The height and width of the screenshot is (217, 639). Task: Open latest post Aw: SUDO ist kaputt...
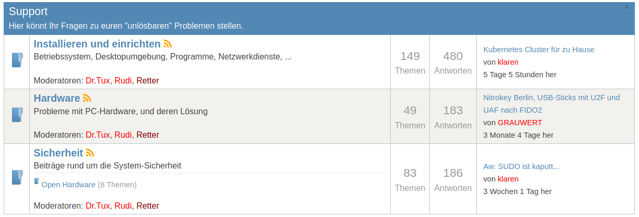point(521,166)
